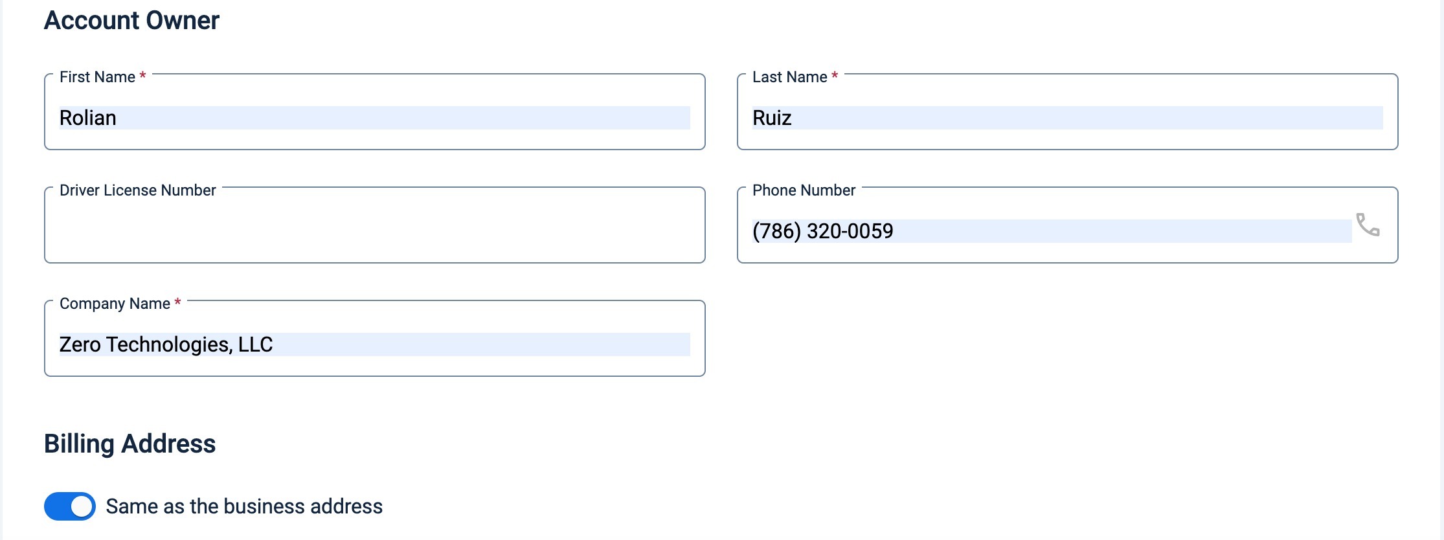
Task: Focus the Last Name input field
Action: click(1067, 112)
